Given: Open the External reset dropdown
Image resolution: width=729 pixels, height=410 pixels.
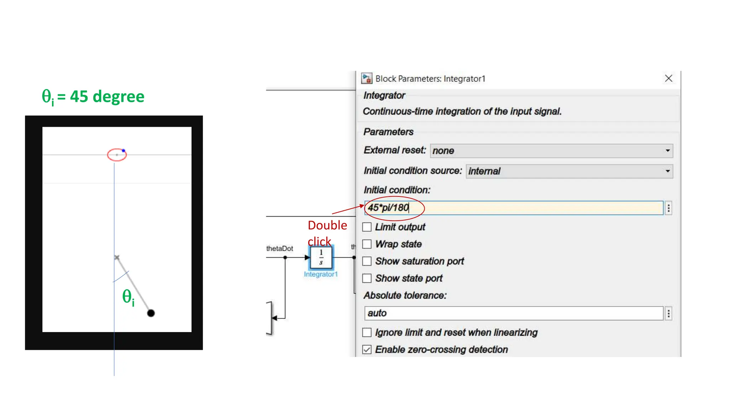Looking at the screenshot, I should point(551,151).
